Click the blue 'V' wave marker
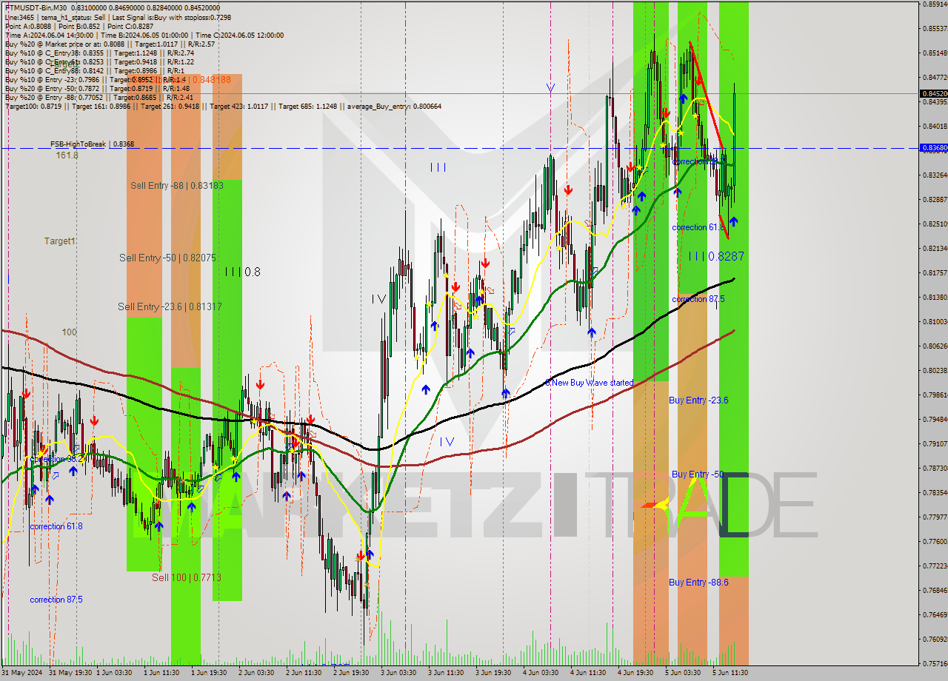 [550, 87]
